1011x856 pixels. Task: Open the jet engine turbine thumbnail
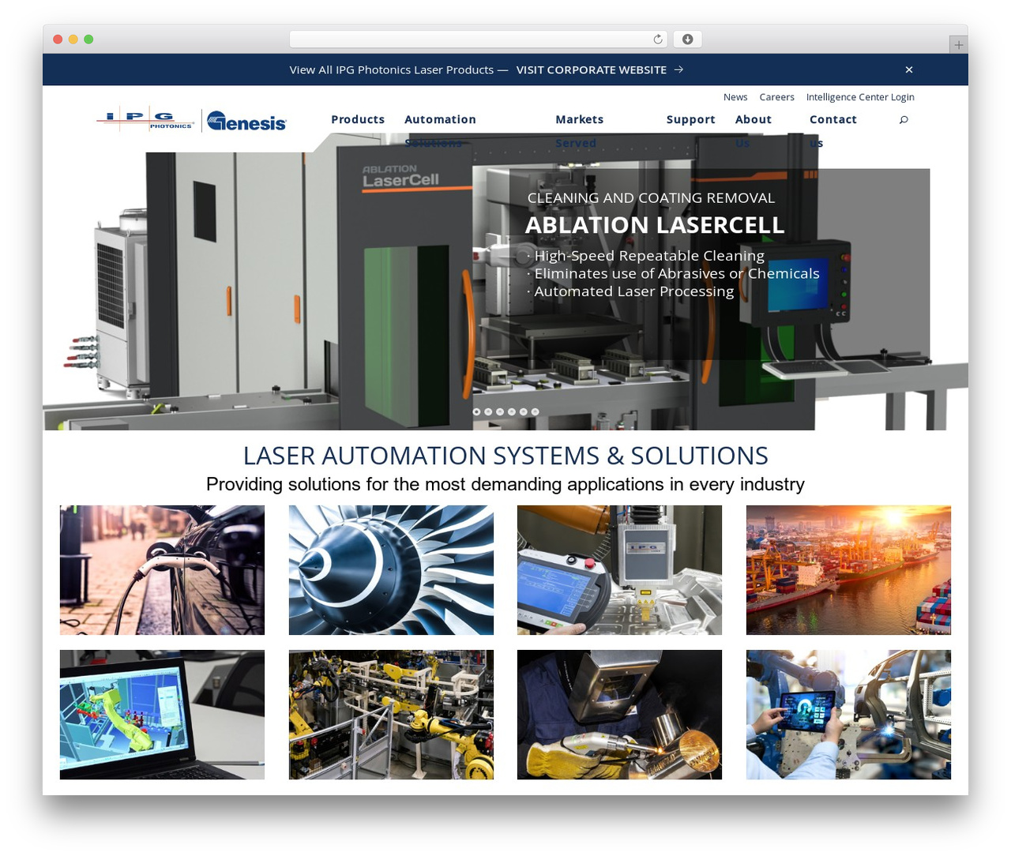[x=391, y=570]
